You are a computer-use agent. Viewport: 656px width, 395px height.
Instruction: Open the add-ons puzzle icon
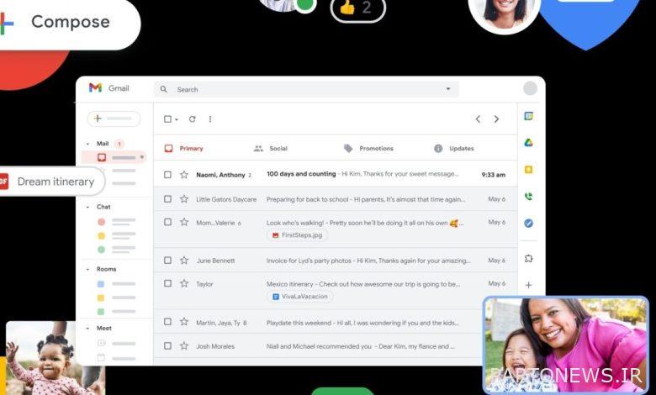[x=529, y=259]
